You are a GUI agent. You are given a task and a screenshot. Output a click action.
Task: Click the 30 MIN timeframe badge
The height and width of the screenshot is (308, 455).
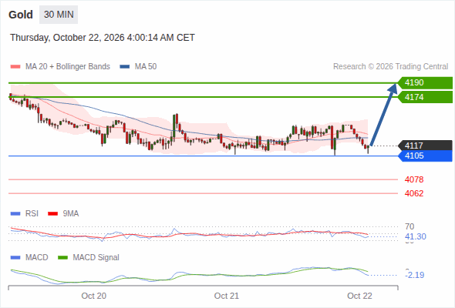59,15
